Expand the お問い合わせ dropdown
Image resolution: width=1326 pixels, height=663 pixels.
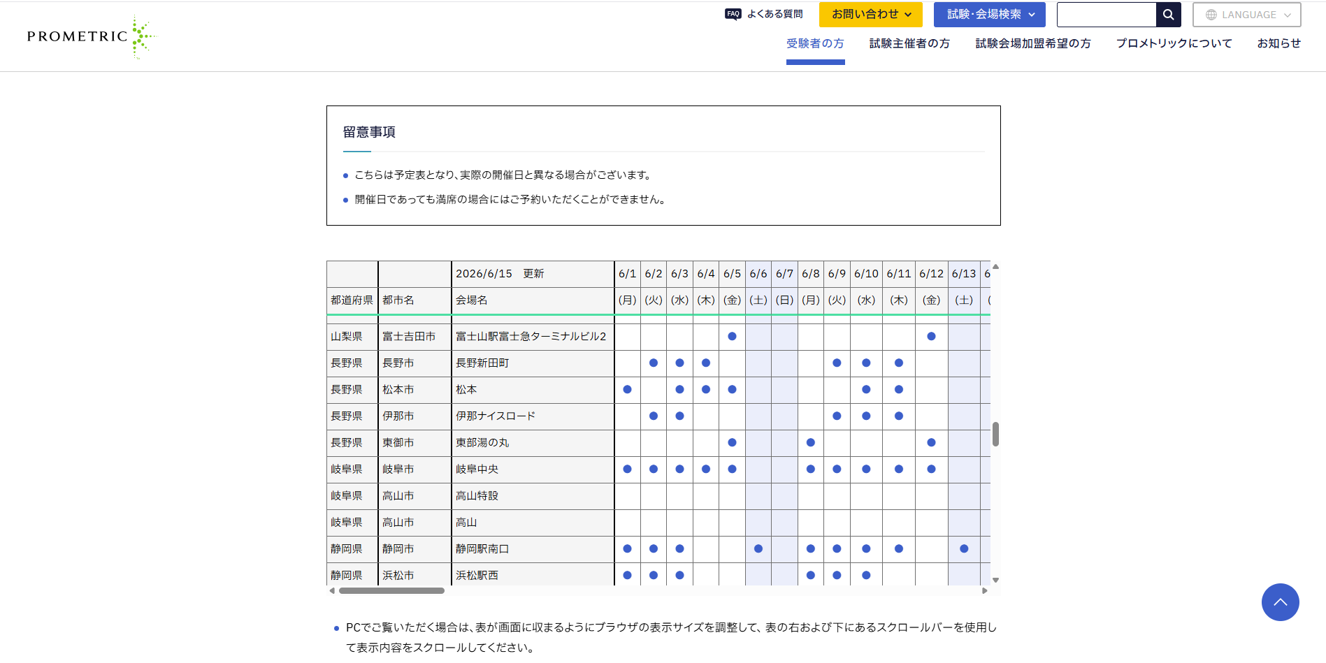[871, 15]
